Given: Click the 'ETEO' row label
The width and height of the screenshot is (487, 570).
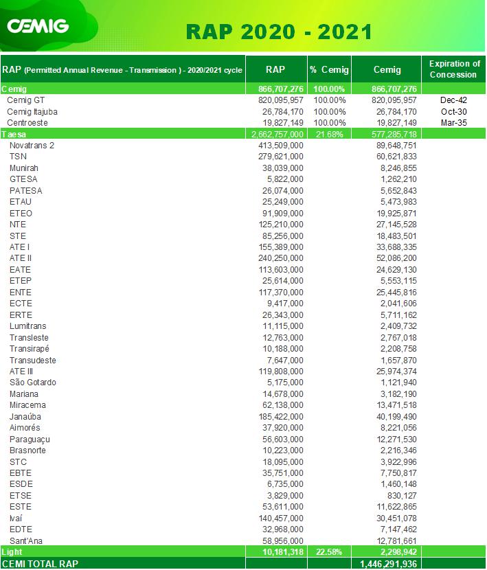Looking at the screenshot, I should 21,213.
